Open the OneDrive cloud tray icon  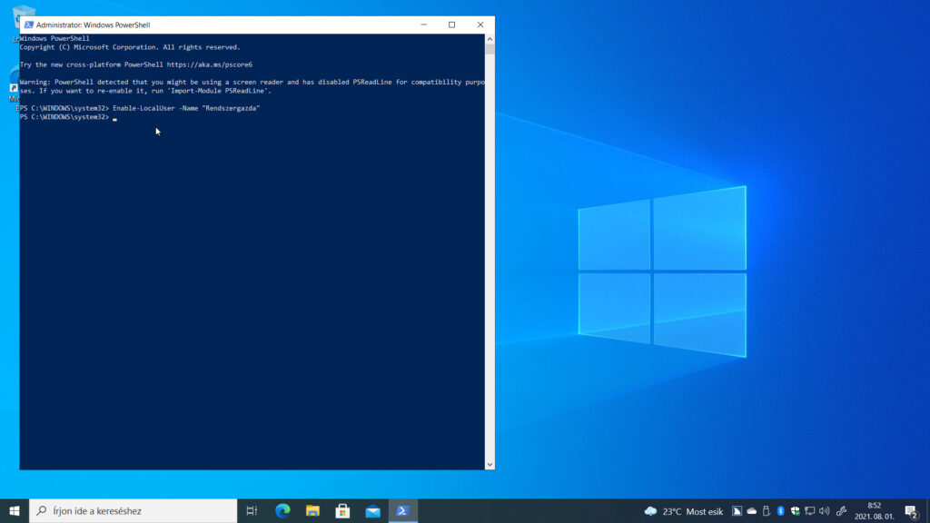pos(751,511)
